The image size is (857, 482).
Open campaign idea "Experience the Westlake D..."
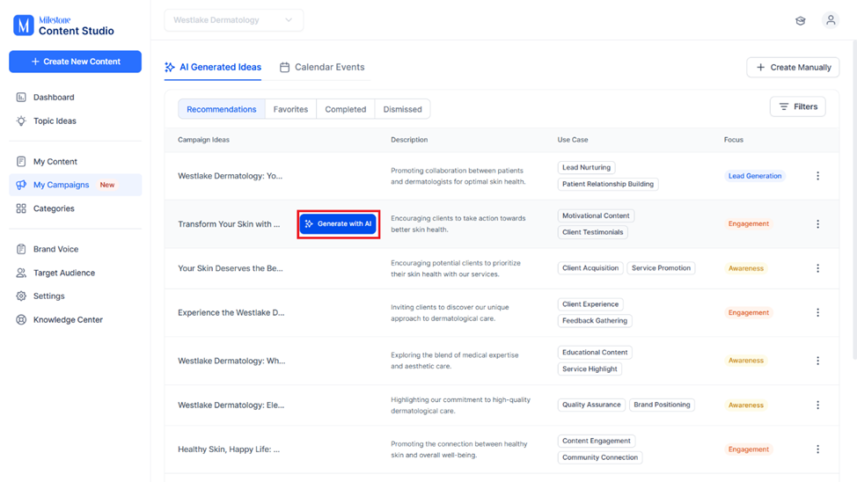(231, 312)
